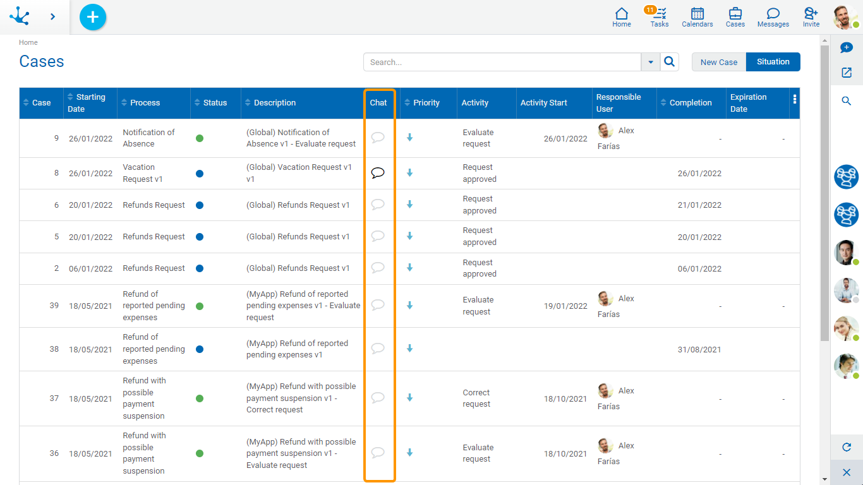Open the Home icon in top navigation

tap(622, 17)
